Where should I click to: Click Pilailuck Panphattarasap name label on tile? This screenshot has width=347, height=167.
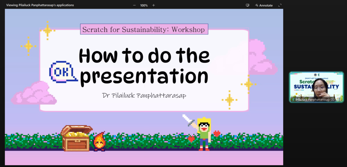pos(313,99)
